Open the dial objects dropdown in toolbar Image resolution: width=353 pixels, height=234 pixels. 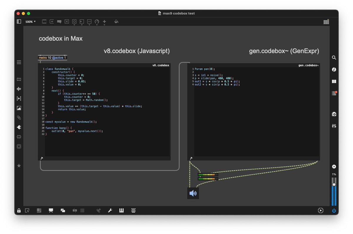(x=97, y=22)
